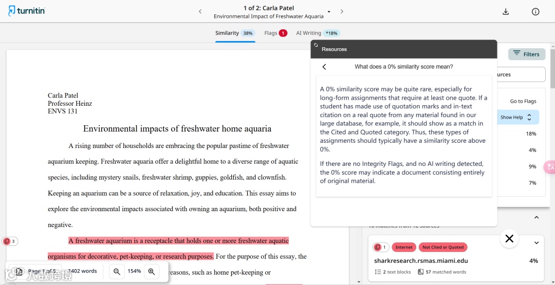Zoom in the document
555x285 pixels.
(152, 271)
